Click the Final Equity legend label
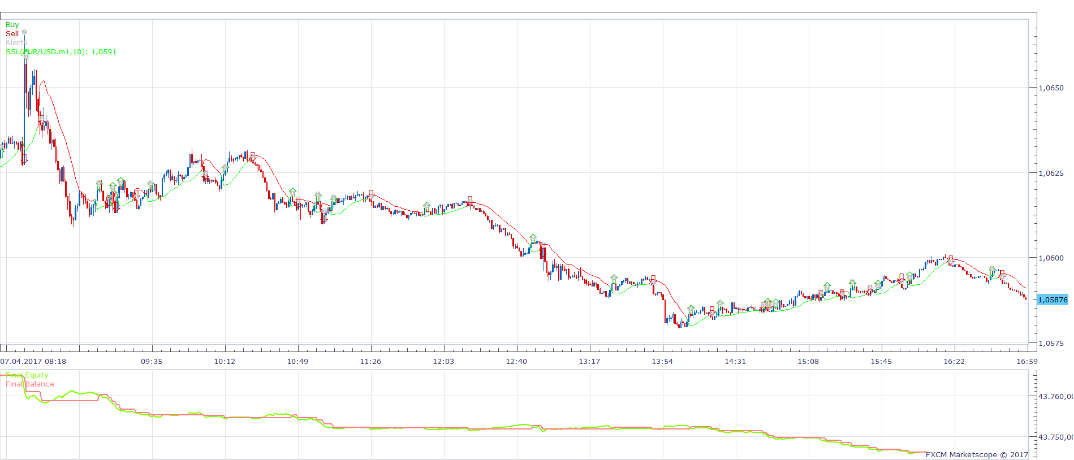1074x460 pixels. pyautogui.click(x=27, y=375)
